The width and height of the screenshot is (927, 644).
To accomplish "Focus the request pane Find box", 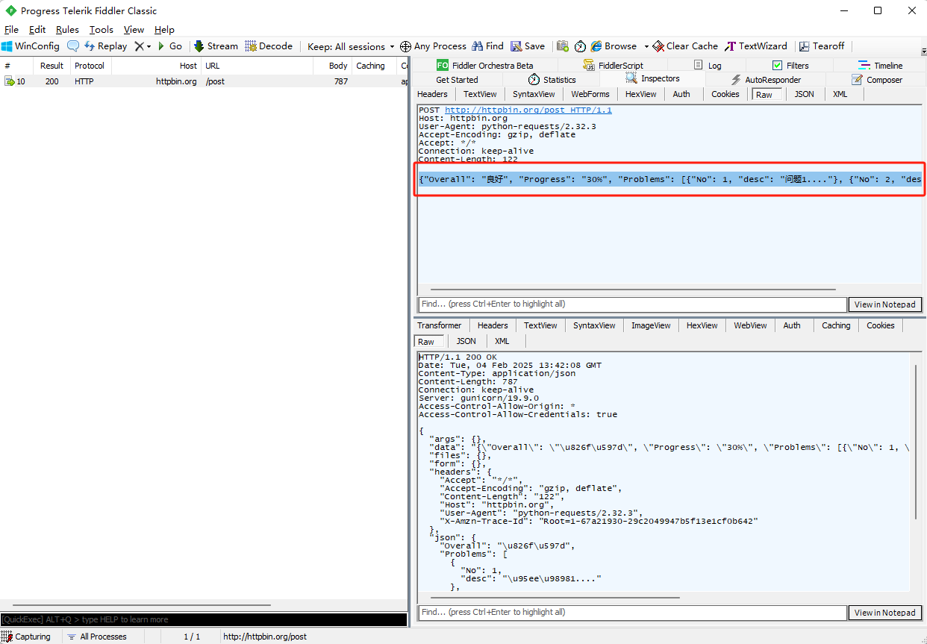I will click(x=632, y=304).
